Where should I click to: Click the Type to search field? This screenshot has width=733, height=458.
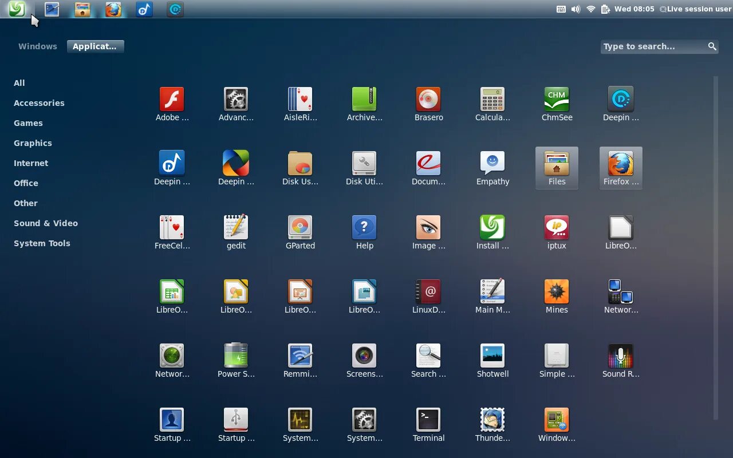[660, 46]
